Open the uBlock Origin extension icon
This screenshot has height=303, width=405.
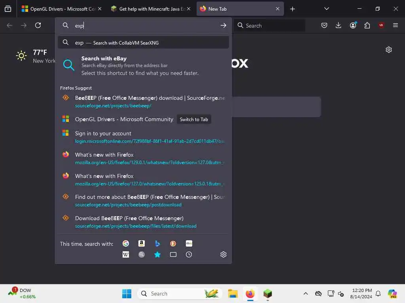[x=381, y=25]
